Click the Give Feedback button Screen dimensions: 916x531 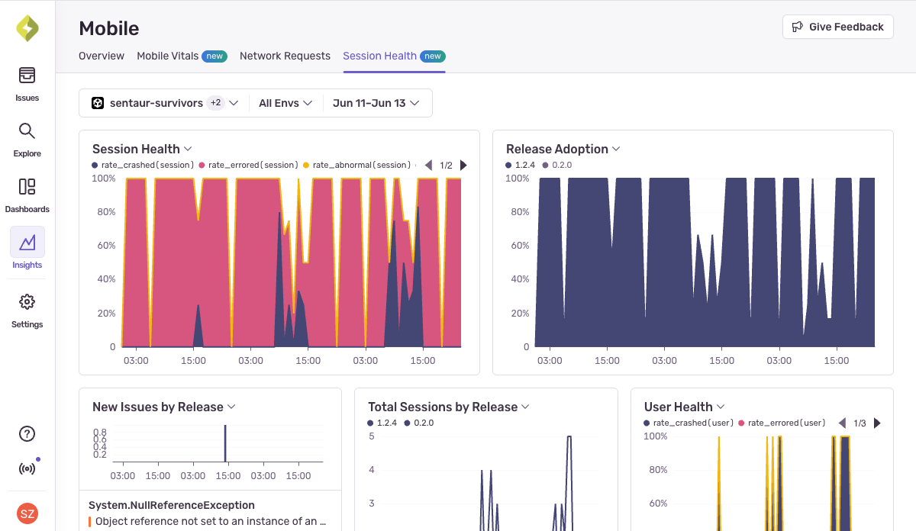pyautogui.click(x=837, y=26)
